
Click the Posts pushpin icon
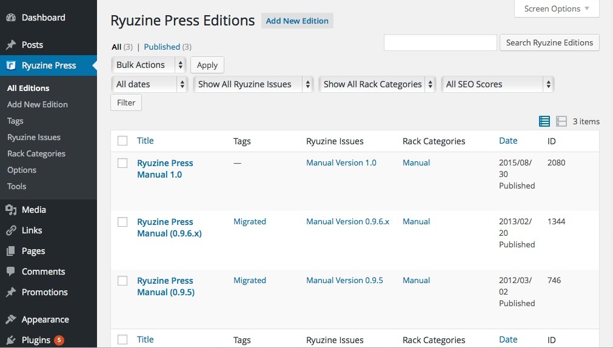click(x=11, y=45)
